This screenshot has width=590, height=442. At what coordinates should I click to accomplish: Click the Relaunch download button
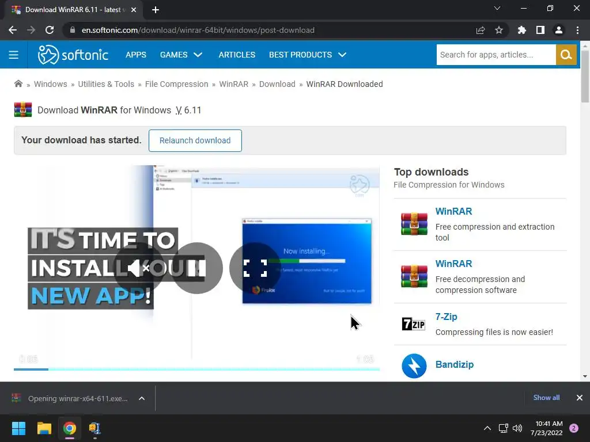click(195, 140)
